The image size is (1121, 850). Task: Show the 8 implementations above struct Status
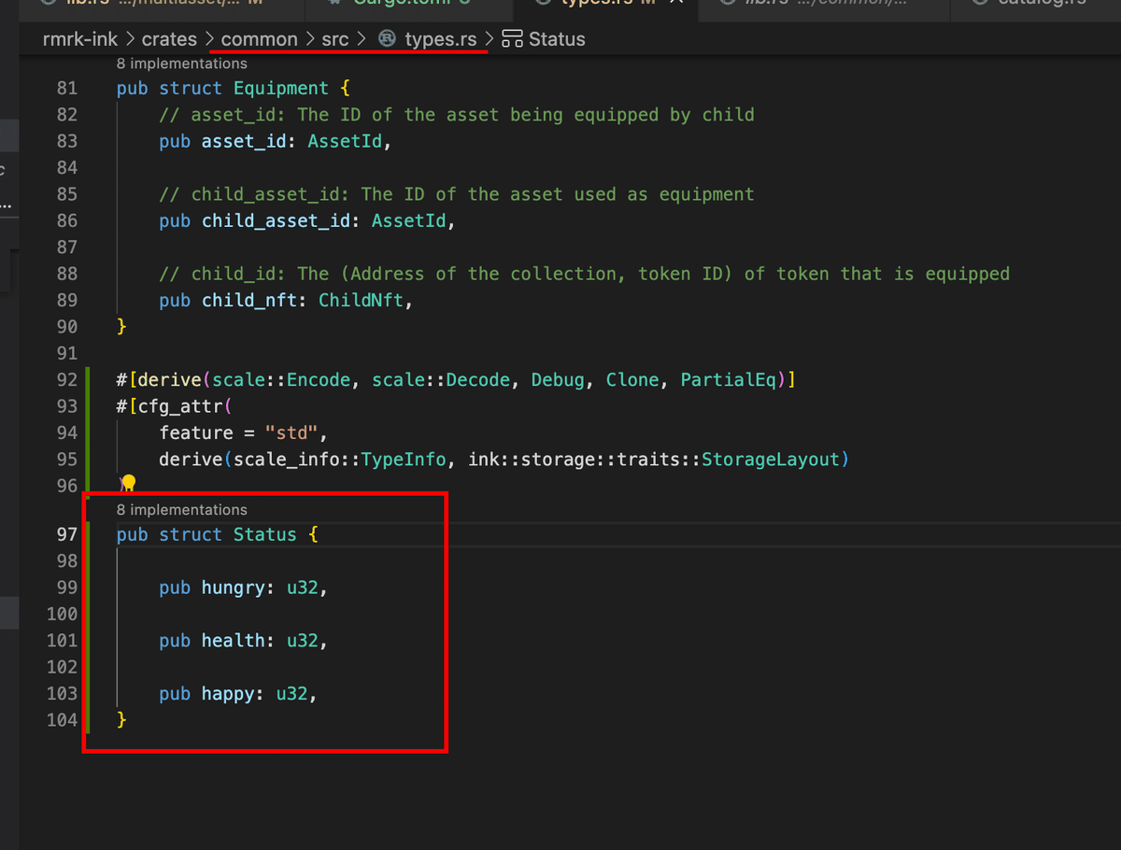click(x=182, y=510)
